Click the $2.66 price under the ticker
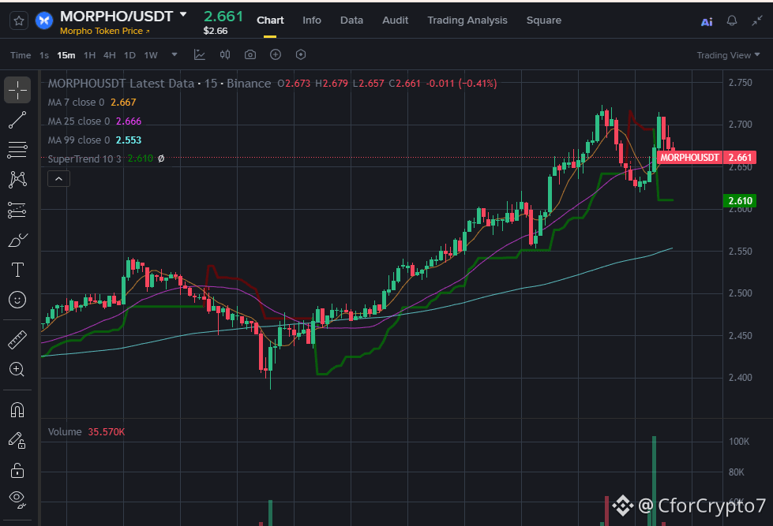 coord(216,31)
